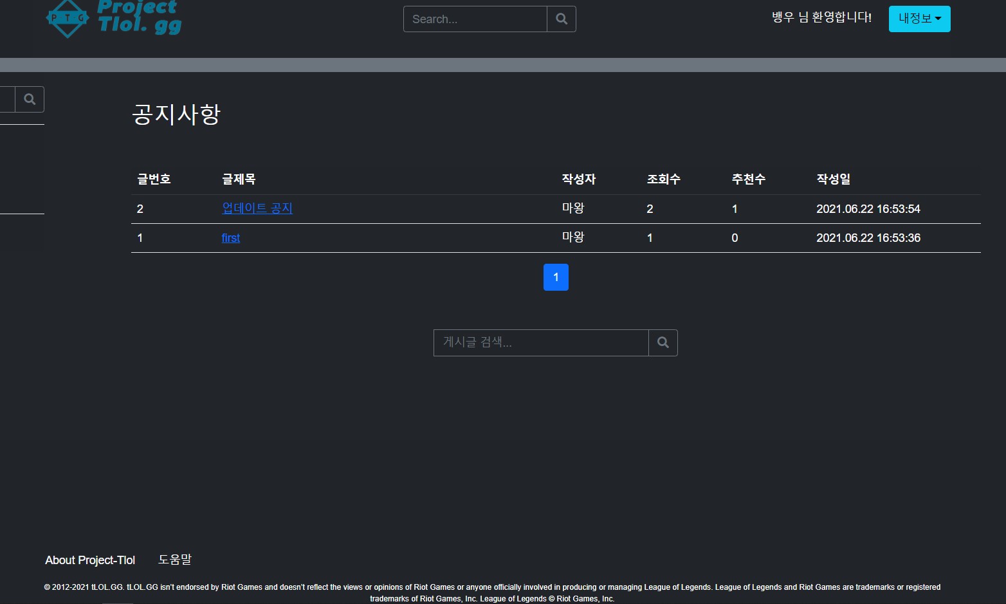Image resolution: width=1006 pixels, height=604 pixels.
Task: Go to page 1 in pagination
Action: 556,277
